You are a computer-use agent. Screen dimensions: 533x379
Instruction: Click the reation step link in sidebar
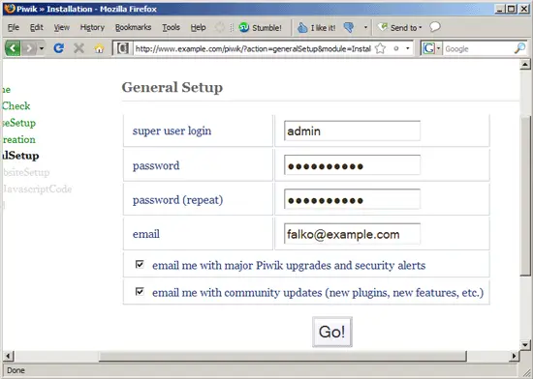18,139
